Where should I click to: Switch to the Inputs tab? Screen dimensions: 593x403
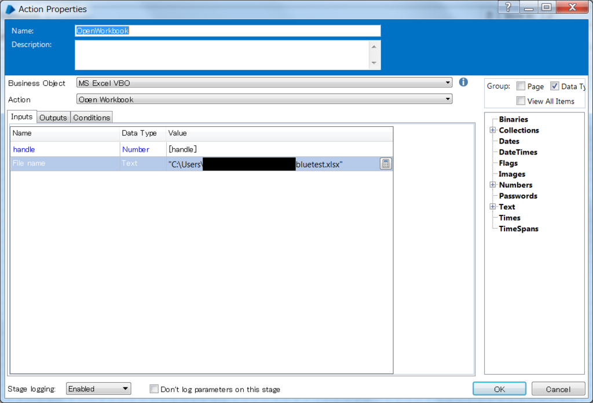pyautogui.click(x=21, y=117)
